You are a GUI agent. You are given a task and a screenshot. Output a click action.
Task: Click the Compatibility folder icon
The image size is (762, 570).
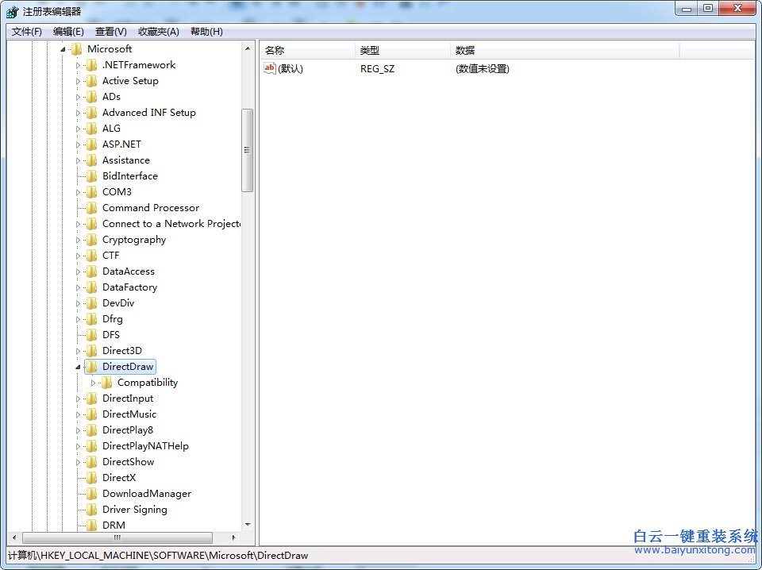(x=107, y=382)
